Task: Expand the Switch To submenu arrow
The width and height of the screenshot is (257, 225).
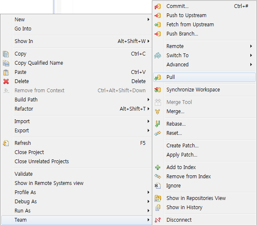Action: 251,56
